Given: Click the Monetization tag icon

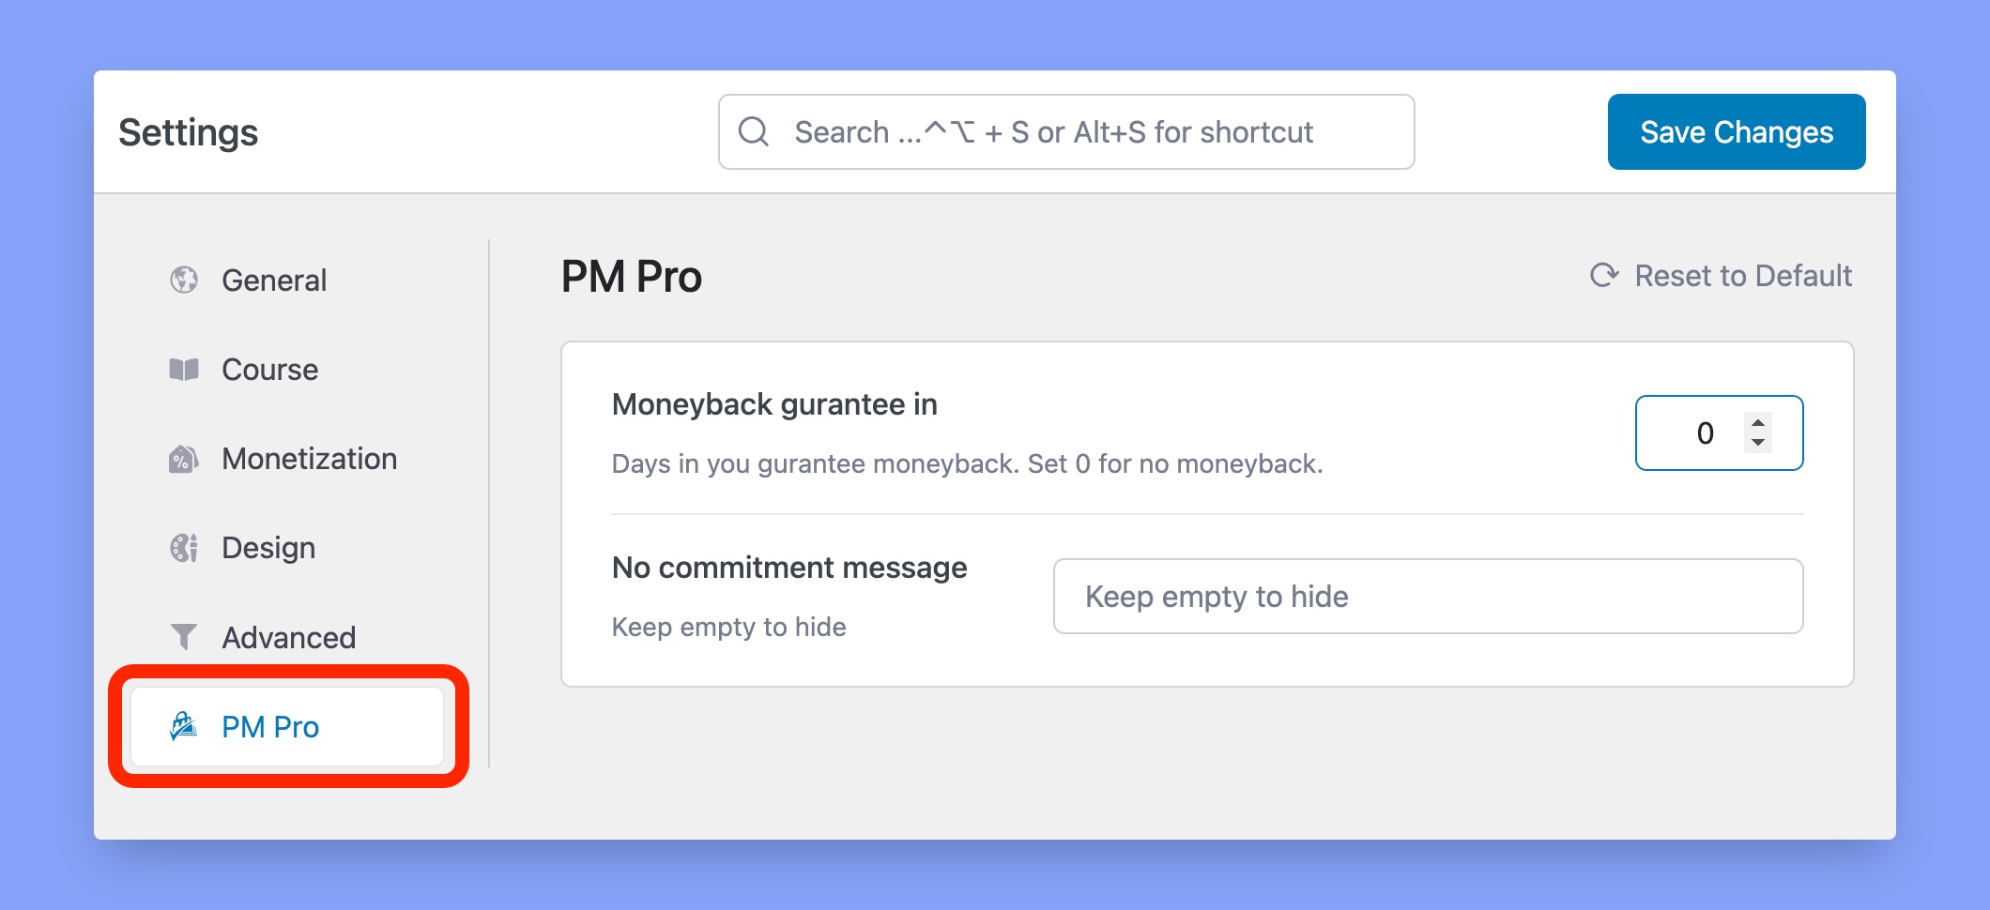Looking at the screenshot, I should tap(184, 459).
